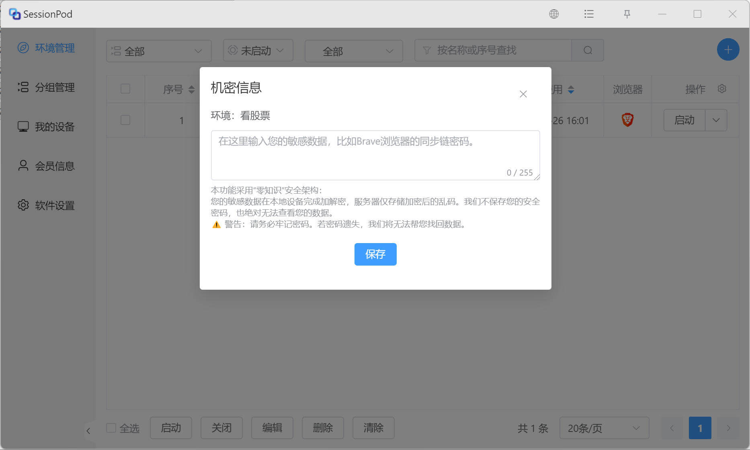Open 软件设置 in the sidebar
This screenshot has height=450, width=750.
click(46, 205)
